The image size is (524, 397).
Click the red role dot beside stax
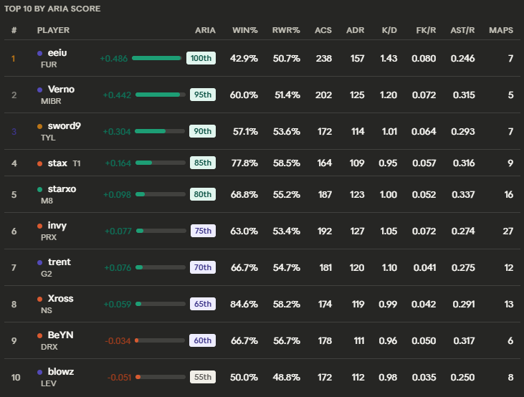pyautogui.click(x=39, y=163)
